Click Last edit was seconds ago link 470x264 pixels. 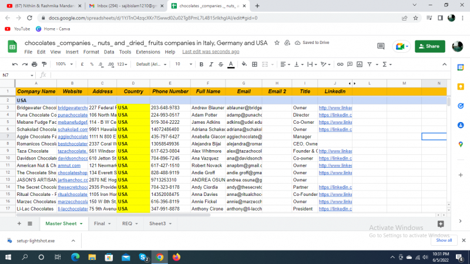point(211,52)
